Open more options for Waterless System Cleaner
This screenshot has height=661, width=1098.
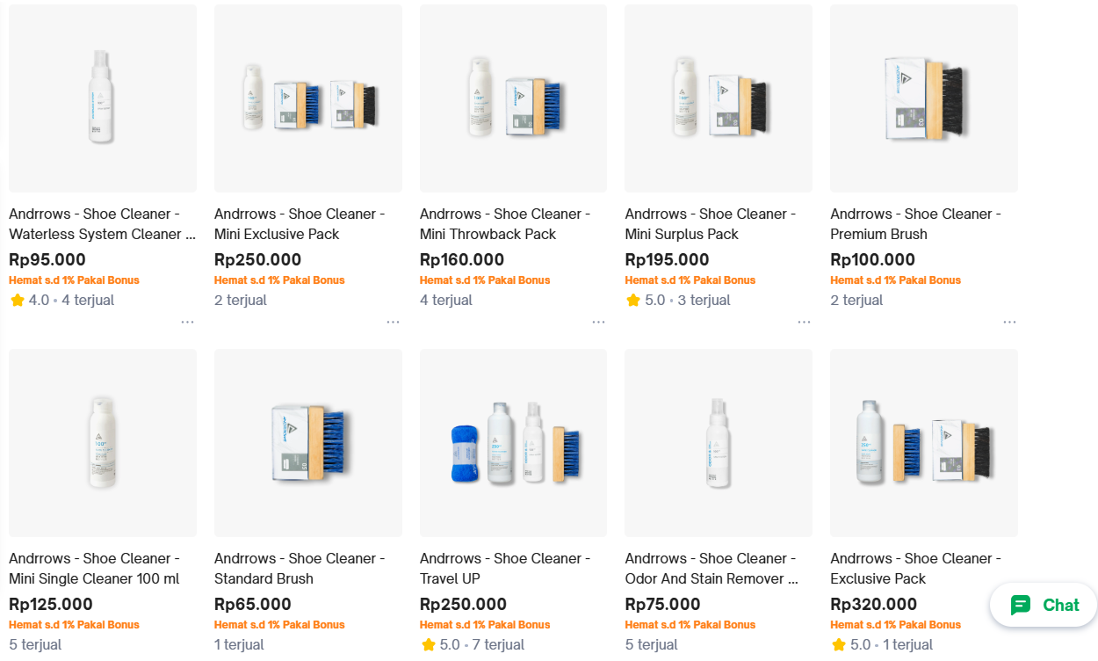187,322
